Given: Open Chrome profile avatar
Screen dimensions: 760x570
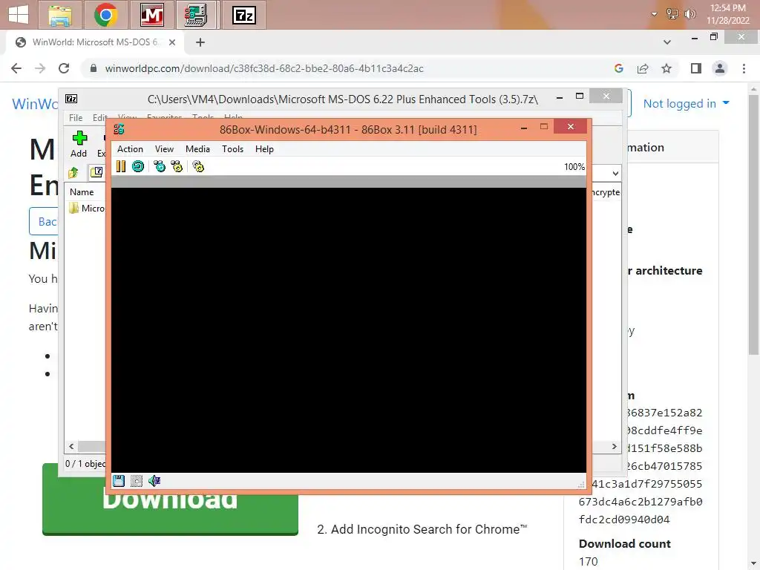Looking at the screenshot, I should pos(720,68).
